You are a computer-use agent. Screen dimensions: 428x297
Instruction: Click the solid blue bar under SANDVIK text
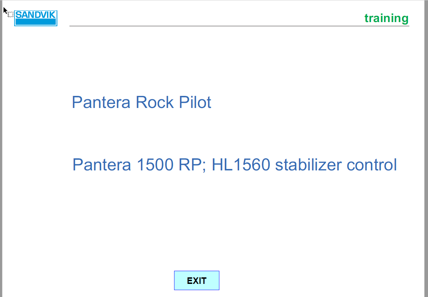36,22
